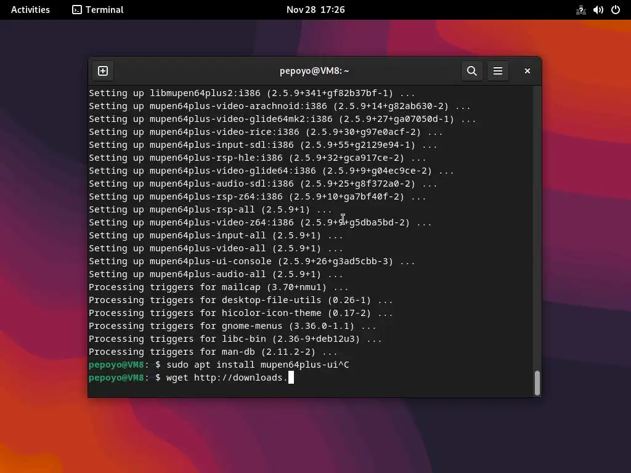Click line Setting up mupen64plus-video-arachnoid:i386
This screenshot has height=473, width=631.
pos(280,106)
